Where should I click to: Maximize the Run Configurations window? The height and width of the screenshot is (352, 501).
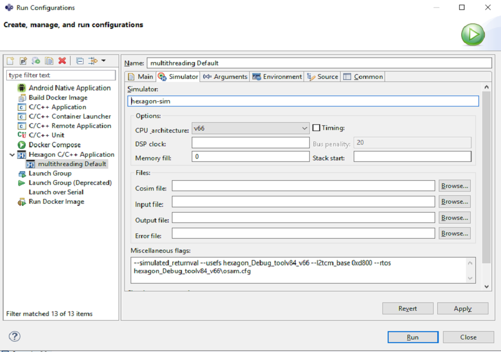pyautogui.click(x=462, y=7)
